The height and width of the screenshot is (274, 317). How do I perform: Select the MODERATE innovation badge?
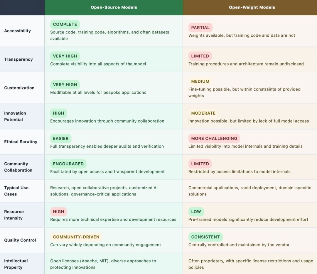tap(203, 113)
